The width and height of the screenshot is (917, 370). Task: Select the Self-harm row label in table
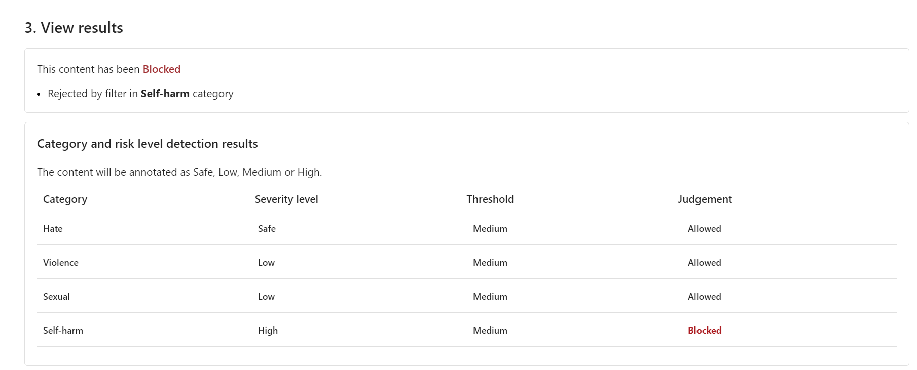coord(63,331)
